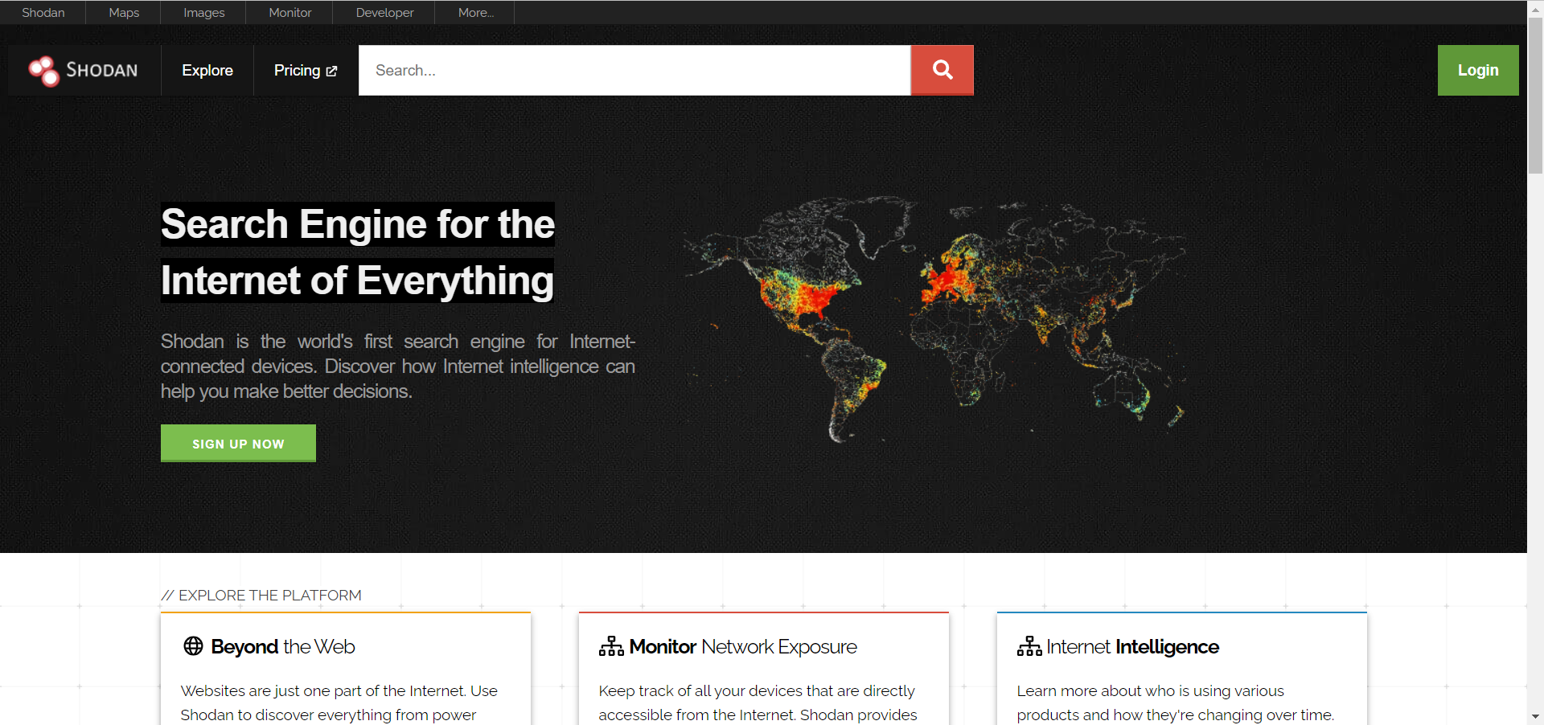The image size is (1544, 725).
Task: Open the Monitor top bar item
Action: click(x=290, y=13)
